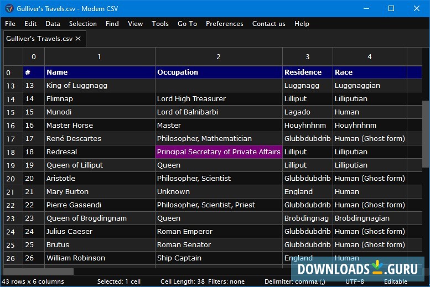430x287 pixels.
Task: Click the Roman Senator cell
Action: click(x=219, y=245)
